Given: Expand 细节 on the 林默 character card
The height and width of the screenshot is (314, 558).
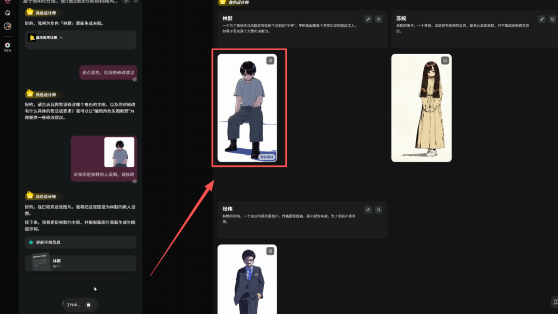Looking at the screenshot, I should tap(57, 266).
